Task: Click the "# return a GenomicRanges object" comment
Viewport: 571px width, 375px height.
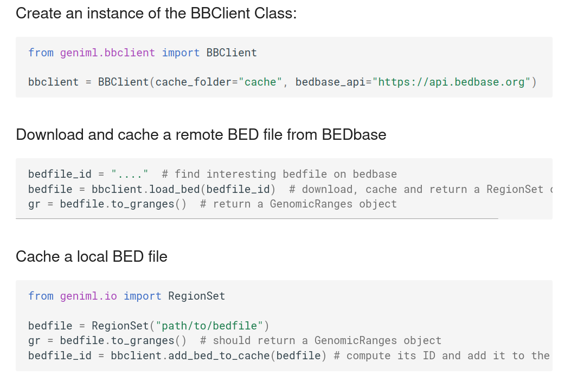Action: point(298,204)
